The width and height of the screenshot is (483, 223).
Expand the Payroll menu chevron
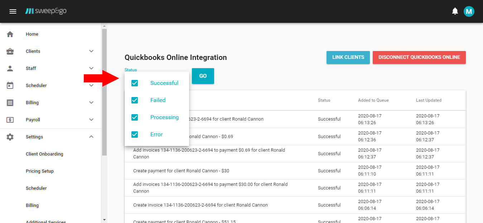click(x=91, y=120)
